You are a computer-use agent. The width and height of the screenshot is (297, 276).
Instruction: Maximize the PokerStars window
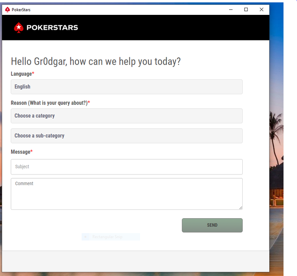246,9
